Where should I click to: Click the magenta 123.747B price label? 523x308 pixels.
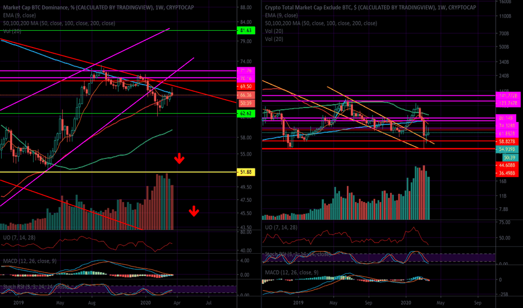pyautogui.click(x=508, y=104)
